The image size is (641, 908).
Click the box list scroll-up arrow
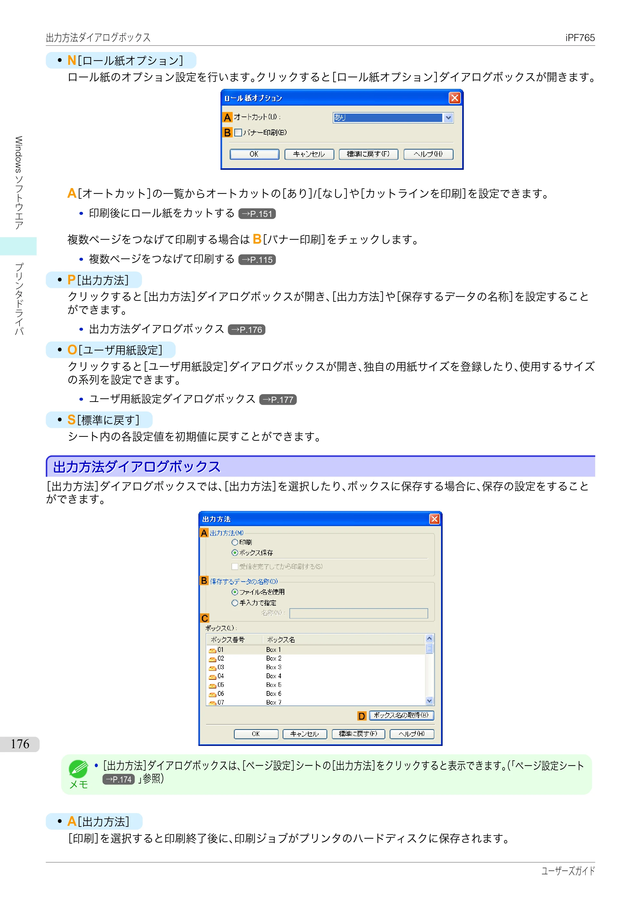pos(429,639)
